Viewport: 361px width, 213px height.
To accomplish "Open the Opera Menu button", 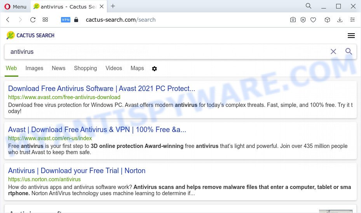I will pyautogui.click(x=15, y=7).
